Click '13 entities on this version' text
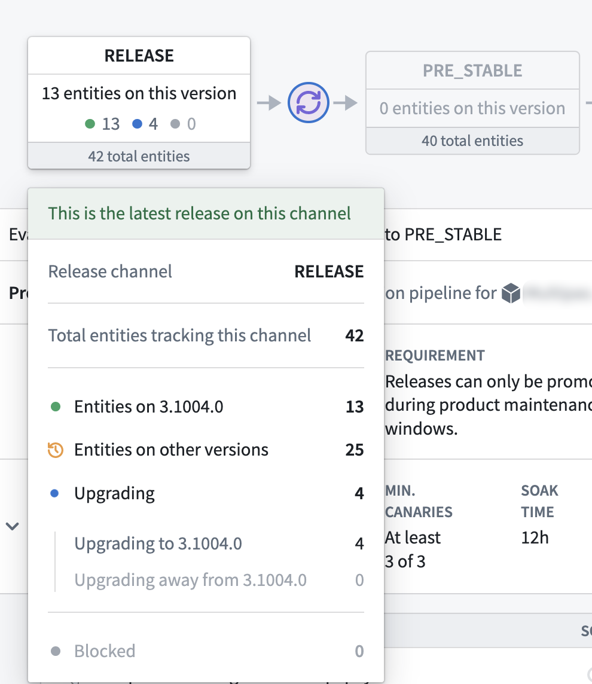This screenshot has height=684, width=592. (x=139, y=93)
